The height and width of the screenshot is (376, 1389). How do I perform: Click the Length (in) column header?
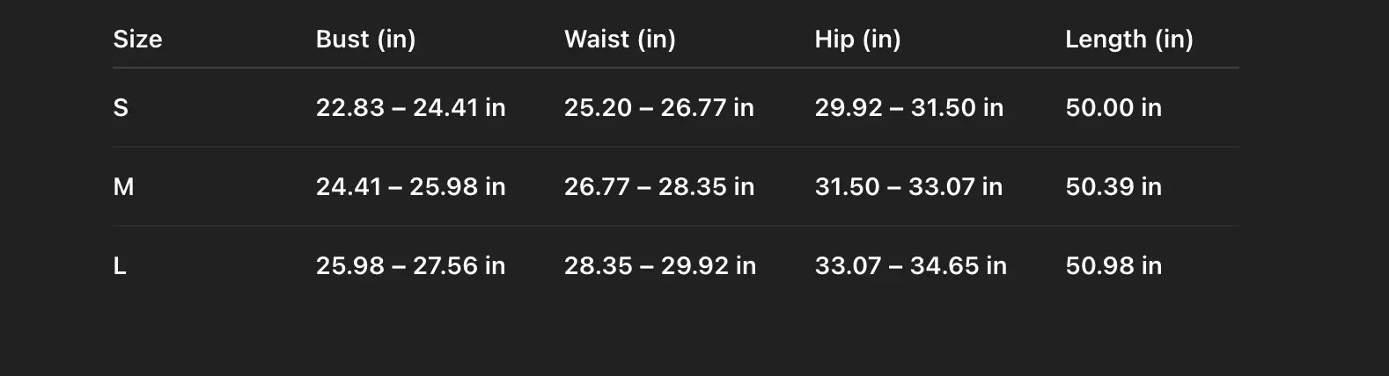click(x=1128, y=40)
